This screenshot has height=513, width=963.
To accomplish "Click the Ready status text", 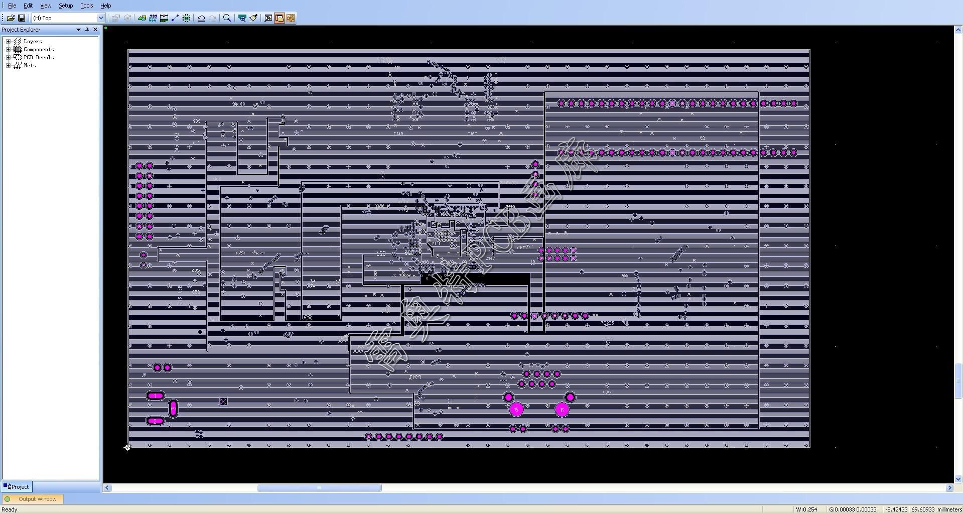I will [x=10, y=509].
